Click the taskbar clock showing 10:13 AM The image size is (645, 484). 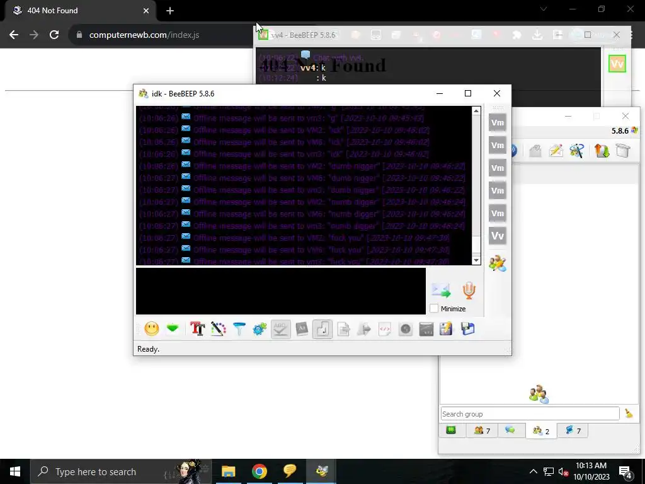(591, 471)
